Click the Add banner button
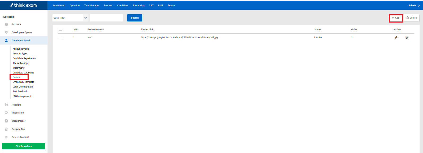The image size is (423, 153). click(x=396, y=18)
